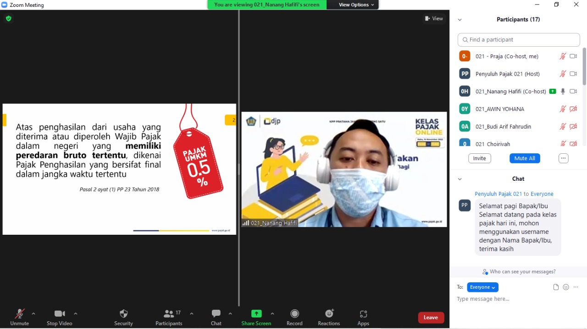The width and height of the screenshot is (587, 329).
Task: Click the green Share Screen icon
Action: [256, 314]
